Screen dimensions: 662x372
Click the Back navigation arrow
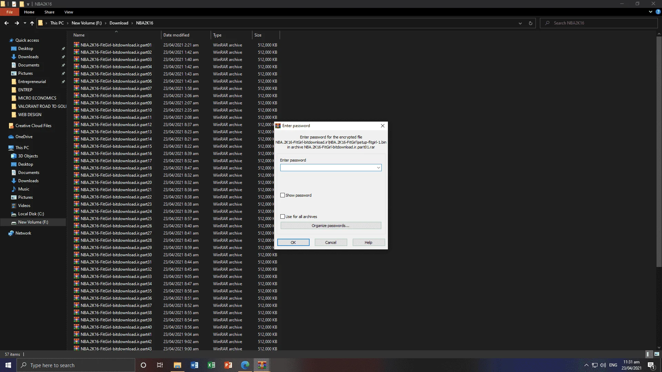point(7,23)
